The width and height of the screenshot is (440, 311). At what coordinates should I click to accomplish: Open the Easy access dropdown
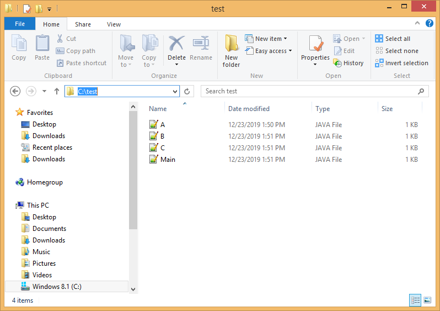point(269,51)
